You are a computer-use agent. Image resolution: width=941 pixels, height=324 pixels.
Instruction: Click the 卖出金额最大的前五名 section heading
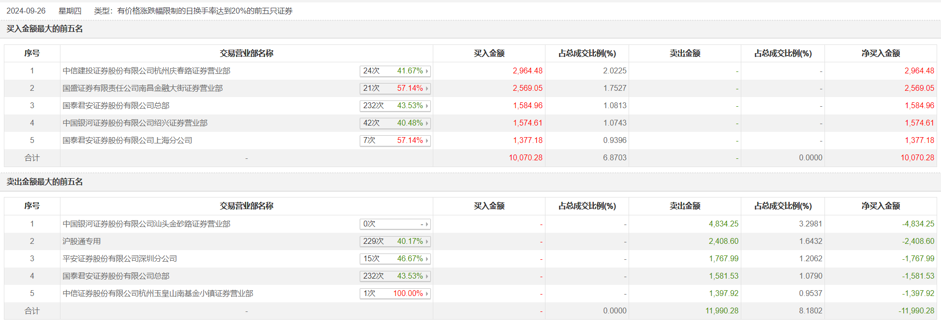coord(44,182)
